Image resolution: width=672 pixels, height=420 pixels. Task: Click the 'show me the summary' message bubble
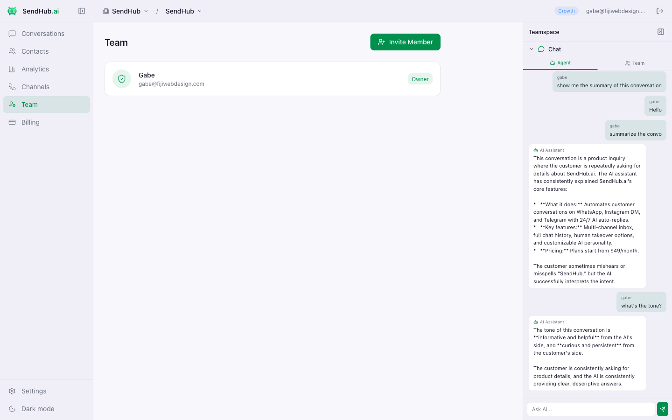click(609, 82)
